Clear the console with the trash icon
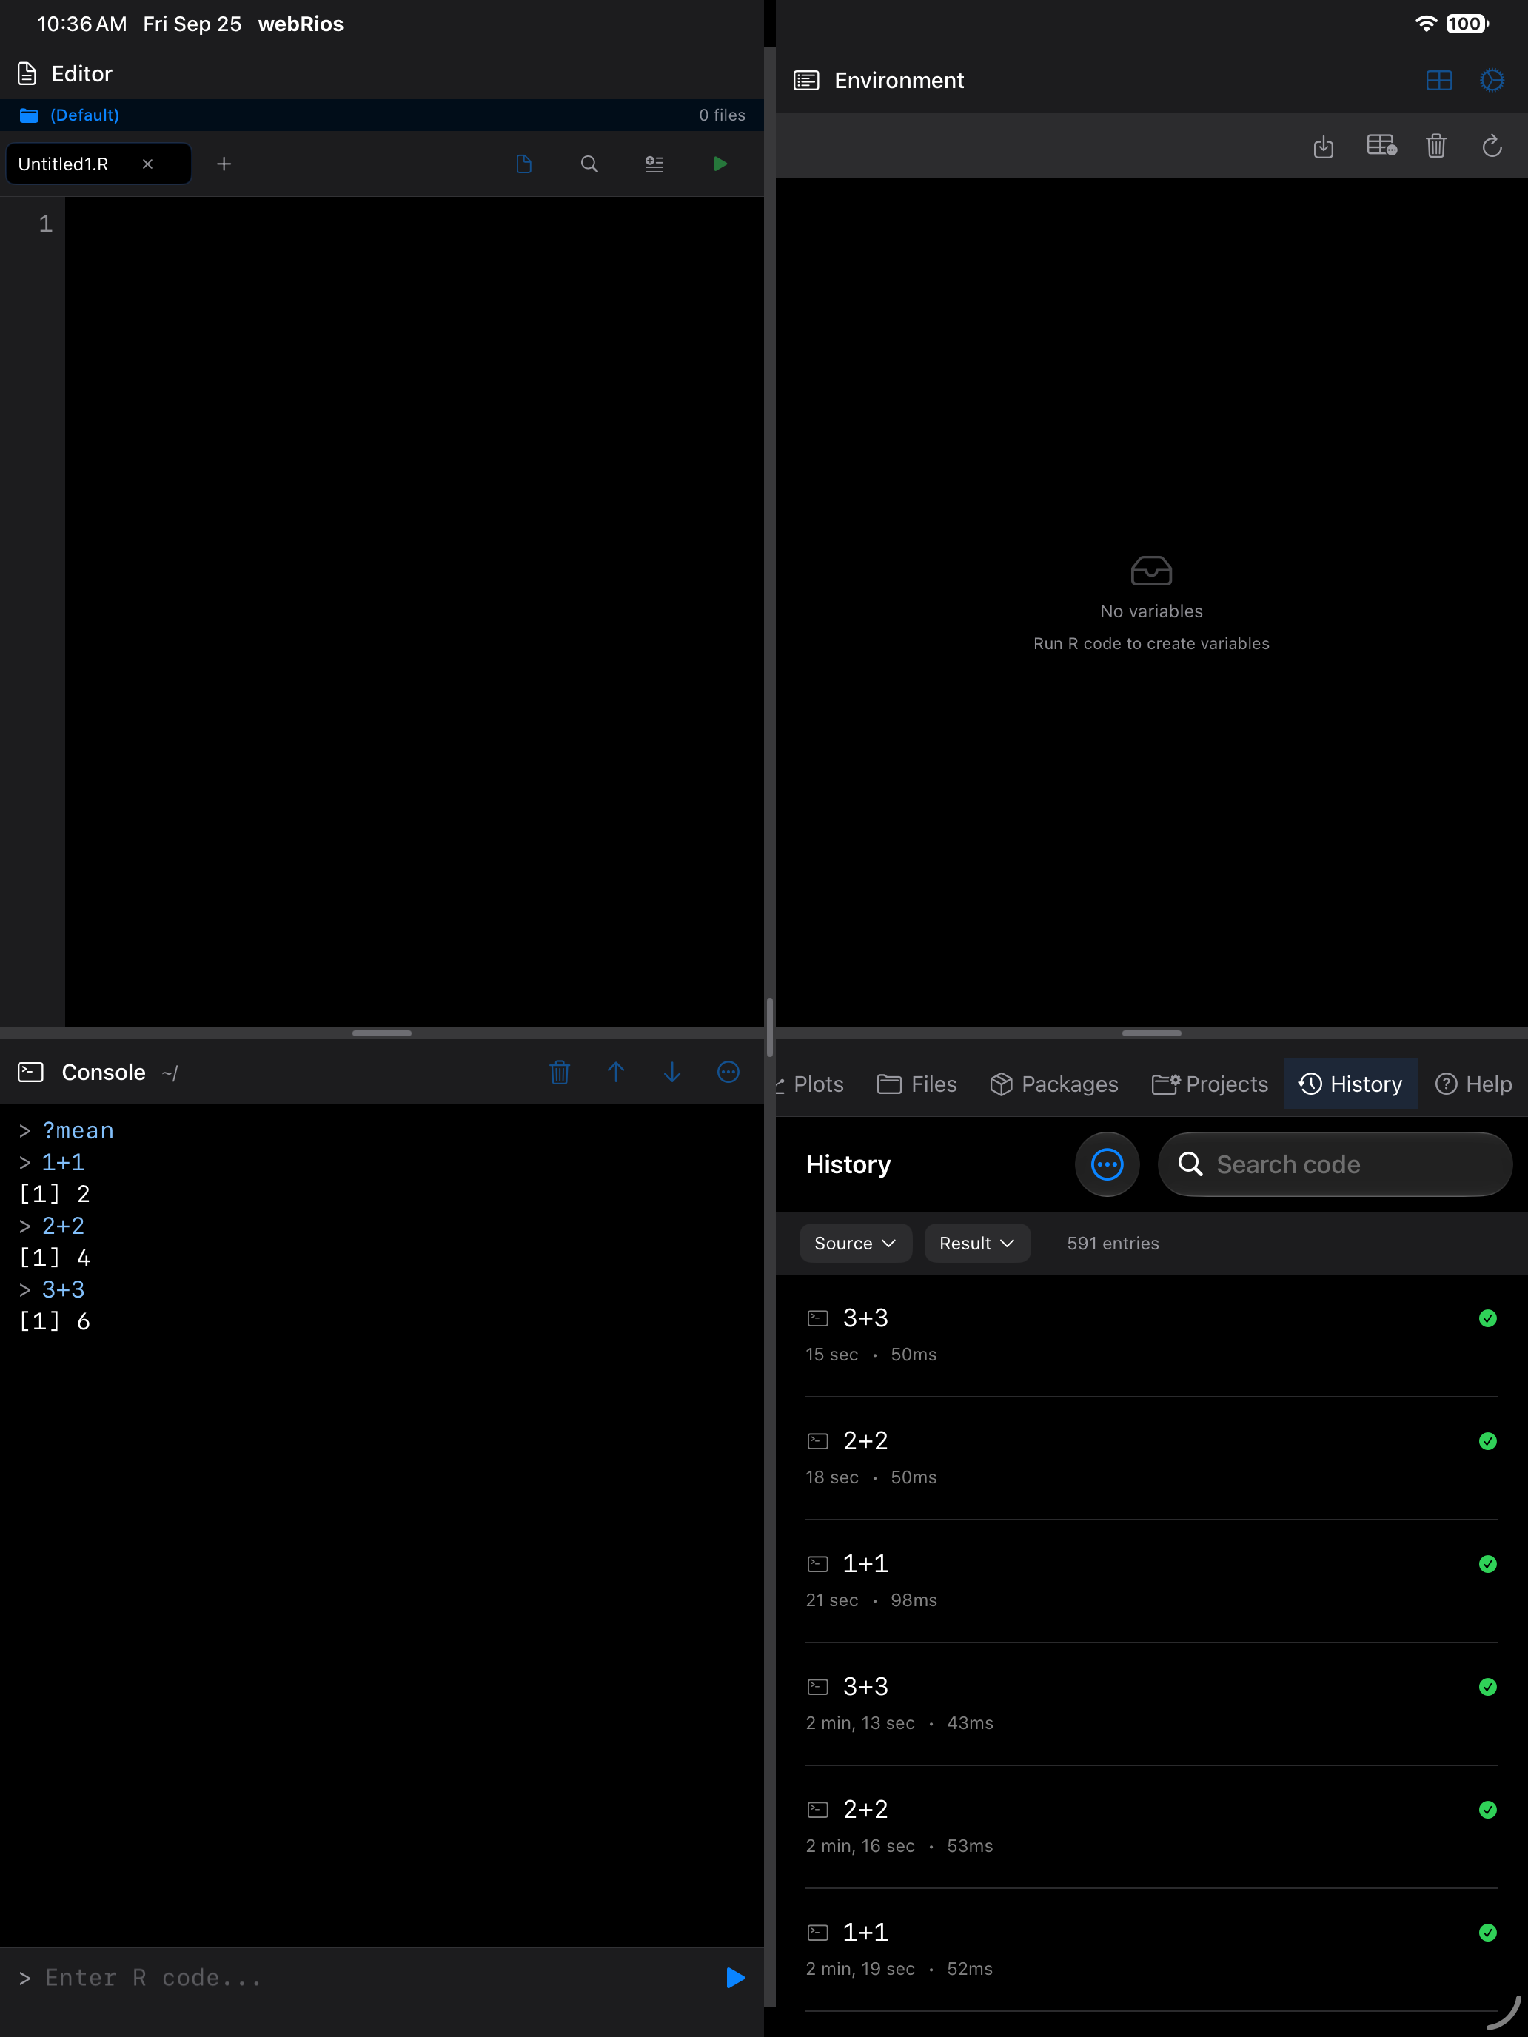This screenshot has height=2037, width=1528. (x=560, y=1072)
